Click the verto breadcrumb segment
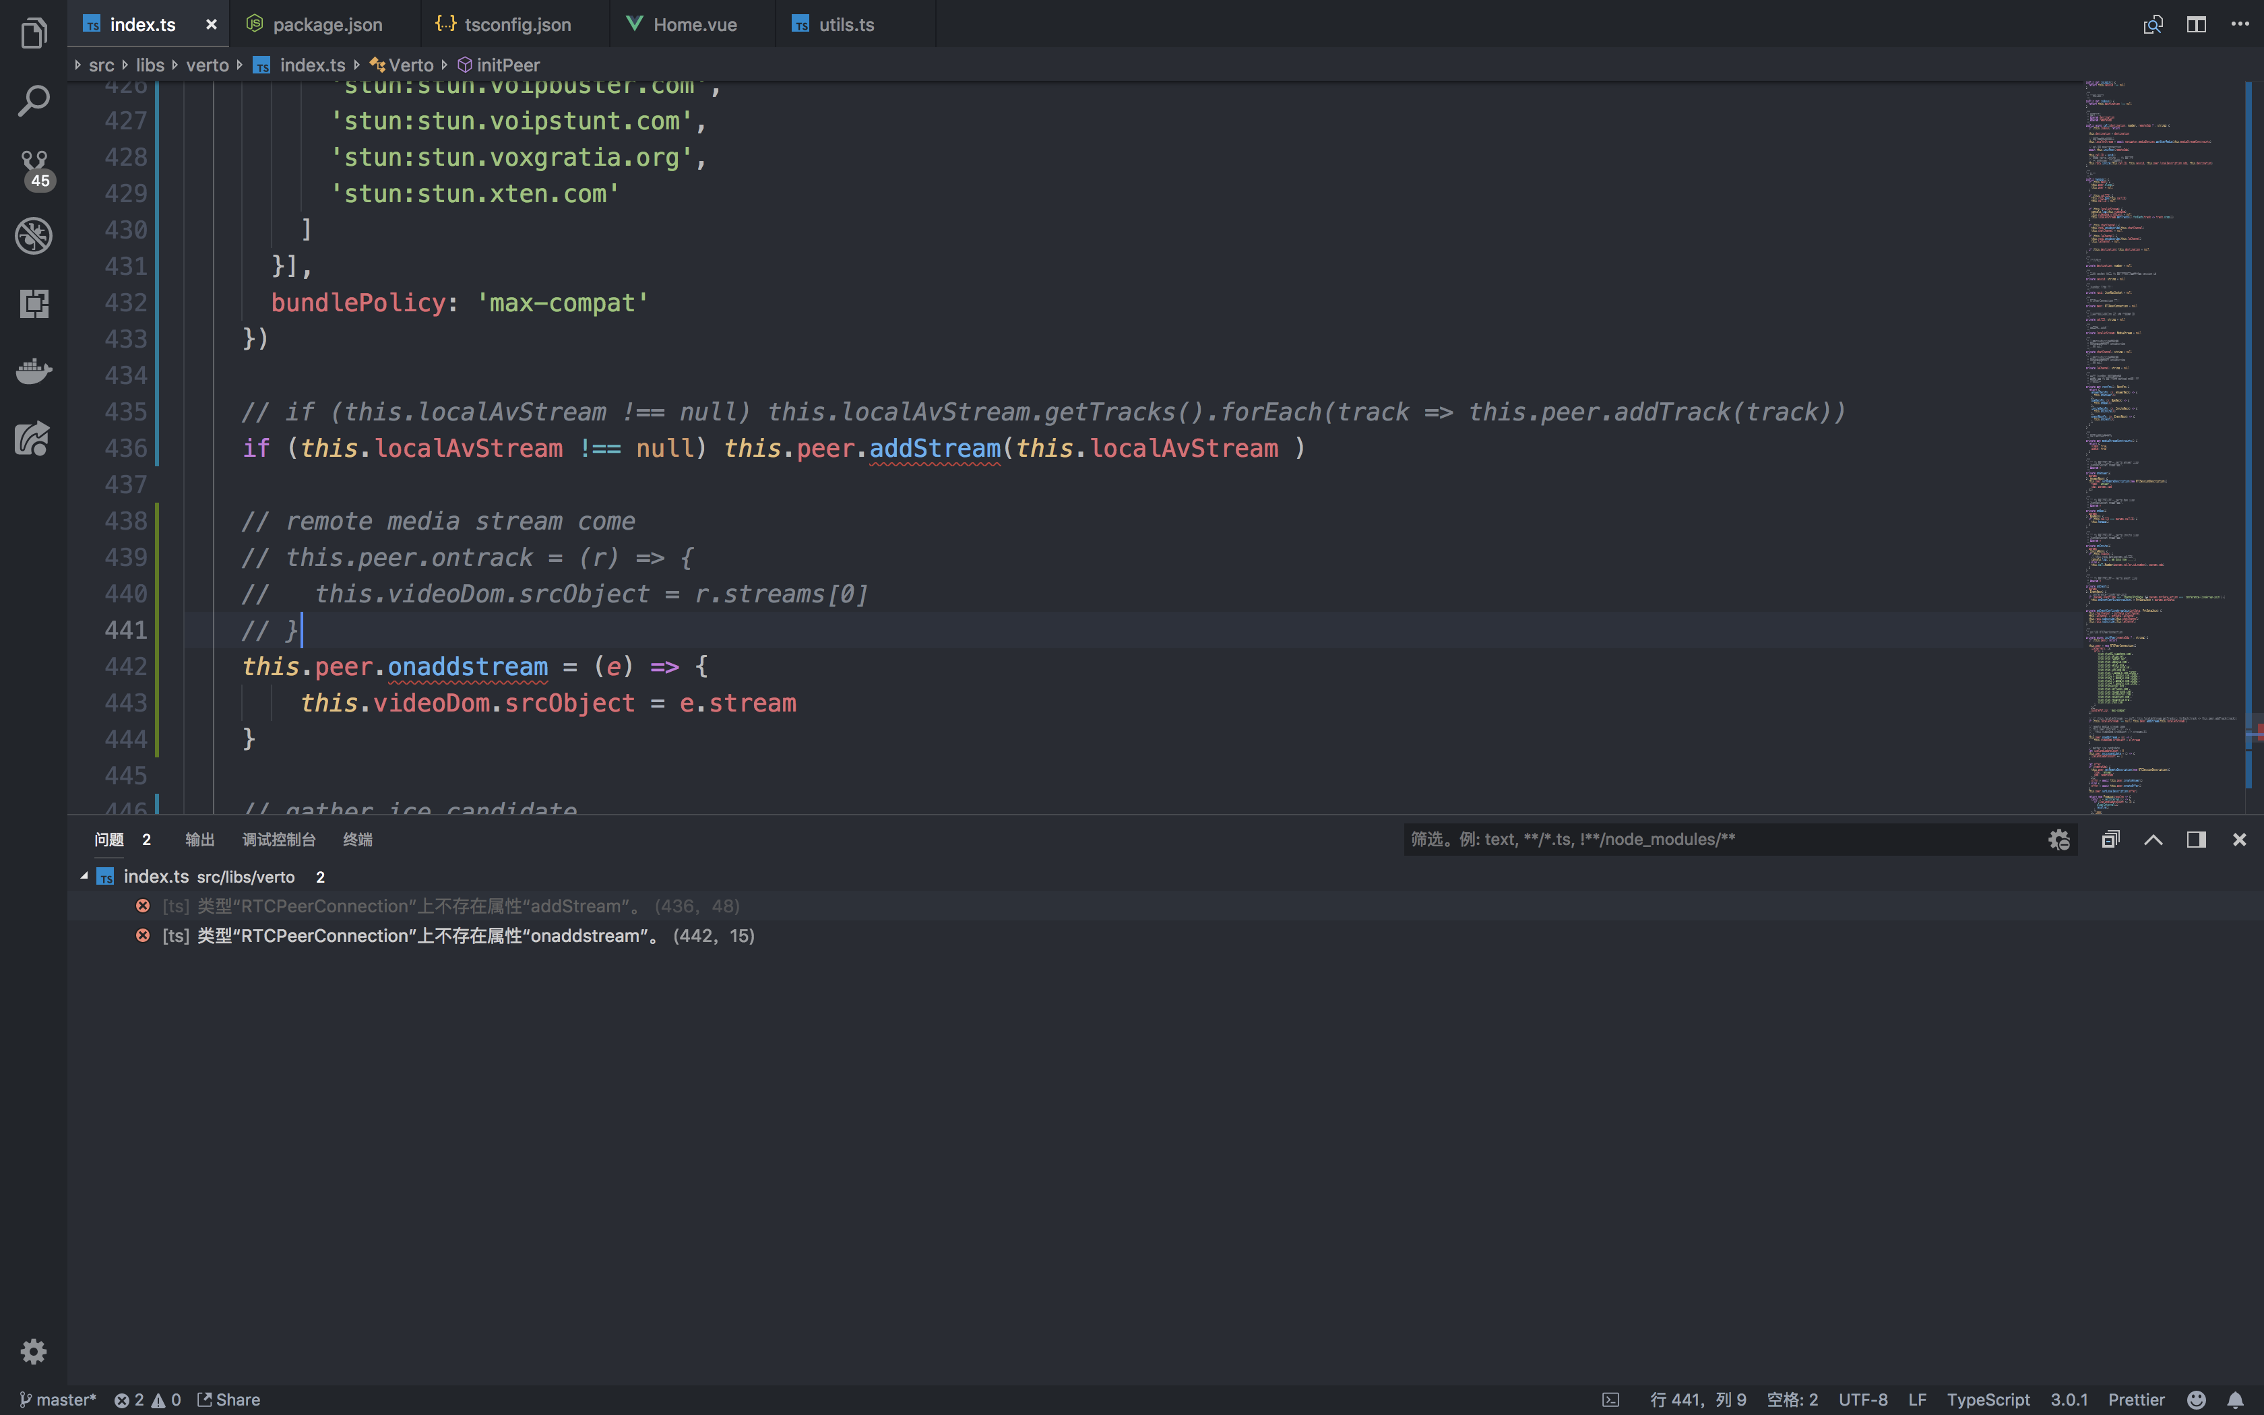Image resolution: width=2264 pixels, height=1415 pixels. coord(207,65)
